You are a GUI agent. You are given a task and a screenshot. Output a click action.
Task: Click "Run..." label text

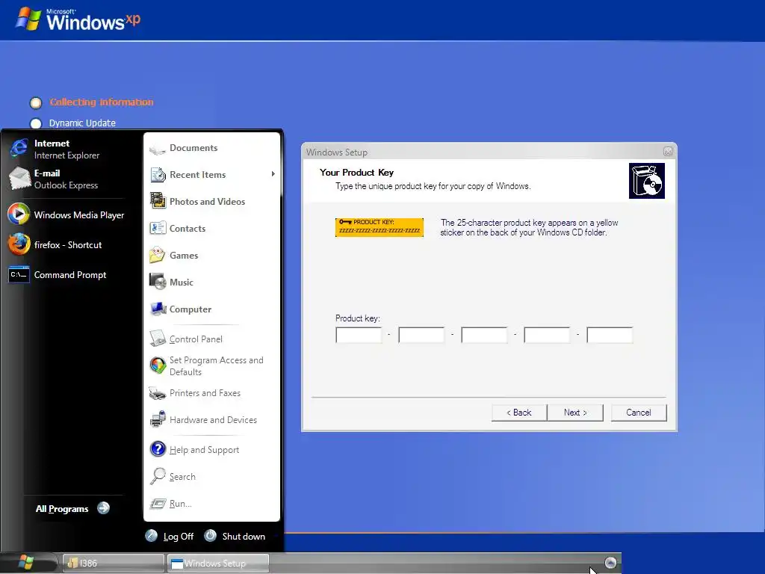181,504
